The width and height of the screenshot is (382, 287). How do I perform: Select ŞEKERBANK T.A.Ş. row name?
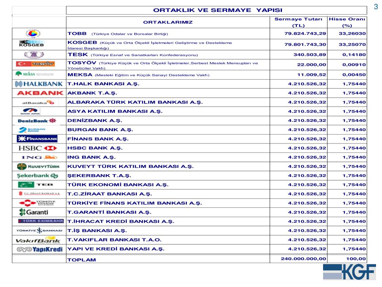(x=99, y=176)
